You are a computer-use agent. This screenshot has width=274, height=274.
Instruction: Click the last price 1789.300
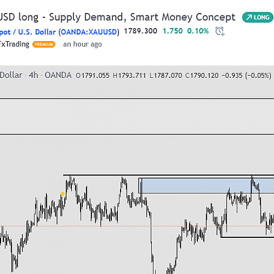[x=140, y=31]
